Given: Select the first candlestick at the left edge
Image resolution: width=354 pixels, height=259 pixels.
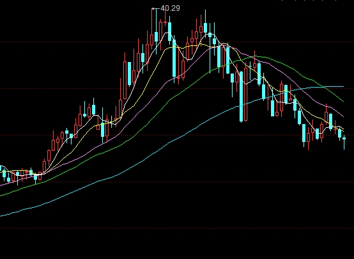Looking at the screenshot, I should [1, 168].
